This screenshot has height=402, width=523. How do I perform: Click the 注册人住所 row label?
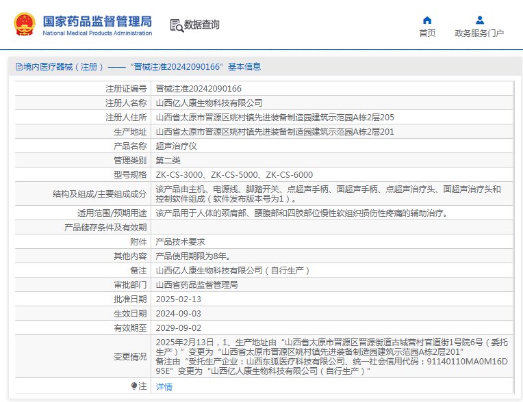[126, 117]
